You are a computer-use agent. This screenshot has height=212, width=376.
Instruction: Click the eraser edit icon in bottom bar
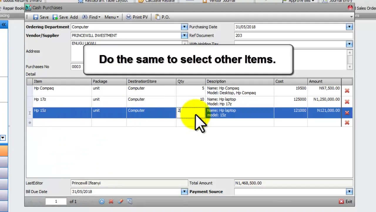click(x=120, y=201)
